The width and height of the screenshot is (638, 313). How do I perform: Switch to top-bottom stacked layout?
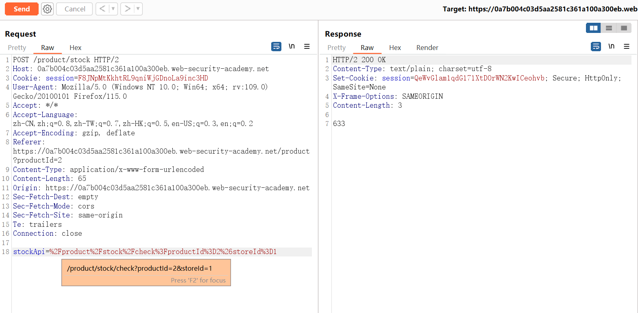pos(609,28)
